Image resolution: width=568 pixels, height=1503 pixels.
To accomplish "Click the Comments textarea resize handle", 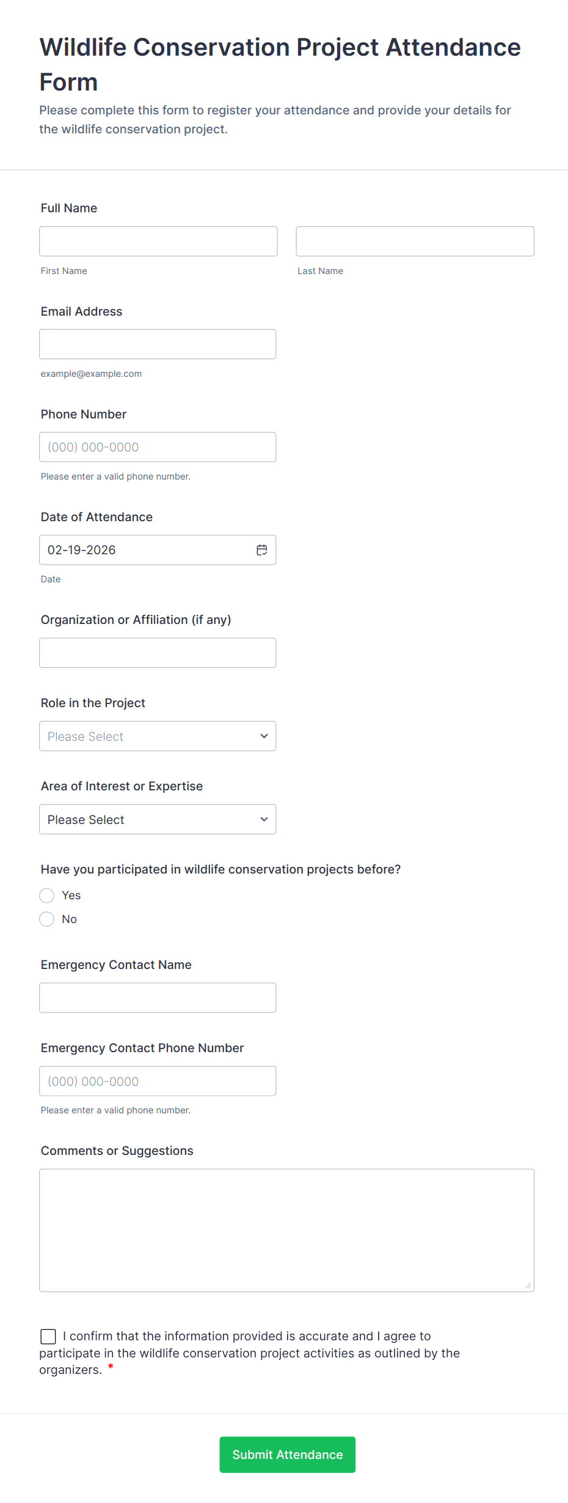I will point(528,1285).
